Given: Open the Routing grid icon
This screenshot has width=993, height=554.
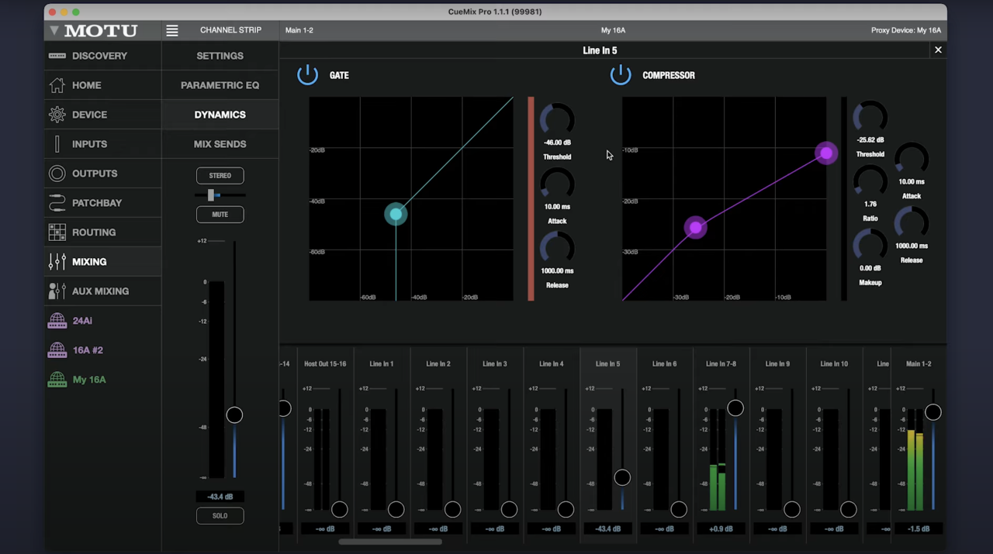Looking at the screenshot, I should pyautogui.click(x=57, y=232).
